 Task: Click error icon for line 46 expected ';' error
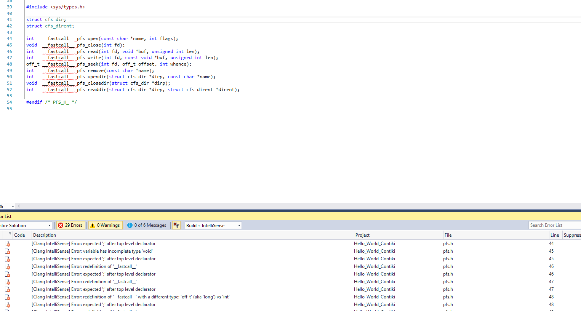pos(7,274)
